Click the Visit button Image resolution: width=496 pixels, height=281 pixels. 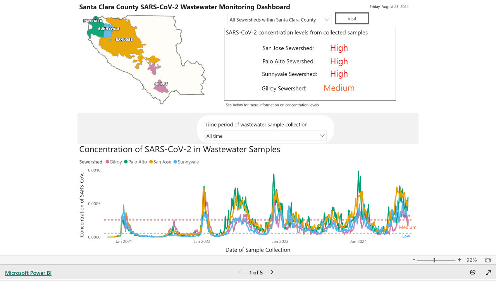(352, 19)
